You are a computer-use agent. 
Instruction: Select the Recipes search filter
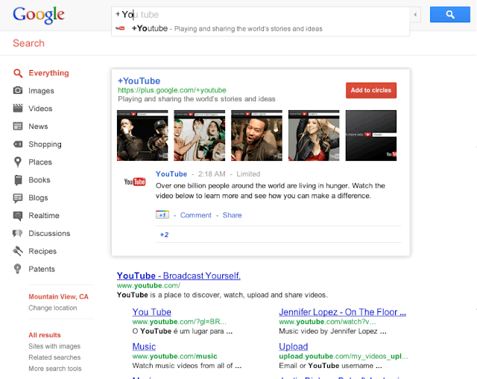pyautogui.click(x=42, y=252)
